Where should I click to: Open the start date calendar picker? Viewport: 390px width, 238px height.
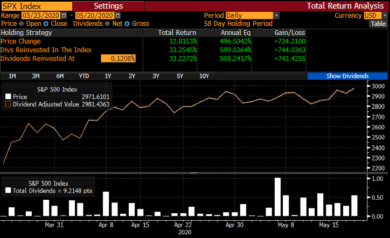pos(64,16)
